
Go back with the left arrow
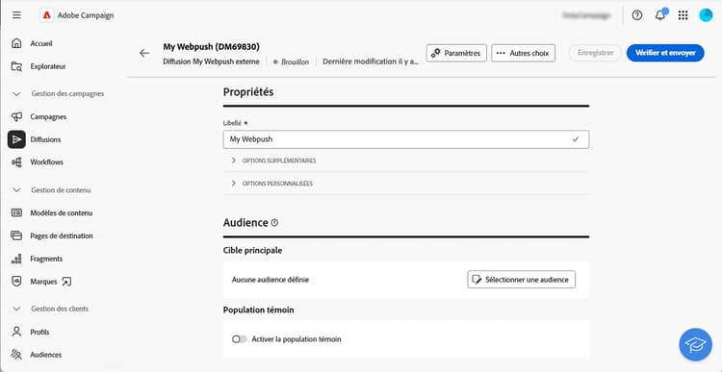coord(144,53)
